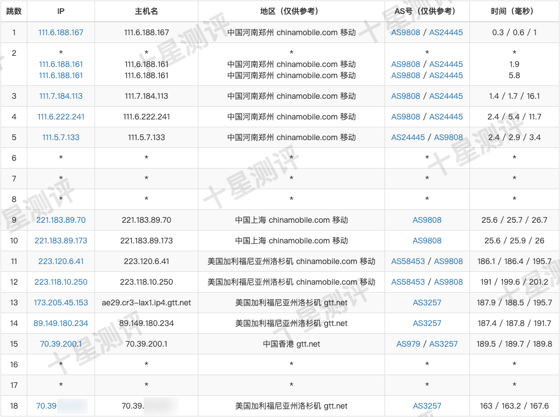Select the time value 5.8 in hop 2

coord(514,75)
